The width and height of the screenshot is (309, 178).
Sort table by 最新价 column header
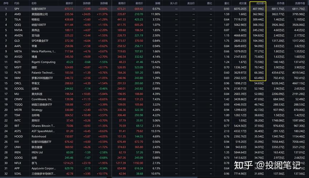69,3
